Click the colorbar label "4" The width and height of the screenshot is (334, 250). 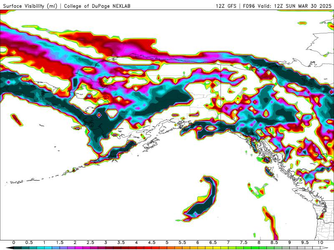[x=137, y=242]
